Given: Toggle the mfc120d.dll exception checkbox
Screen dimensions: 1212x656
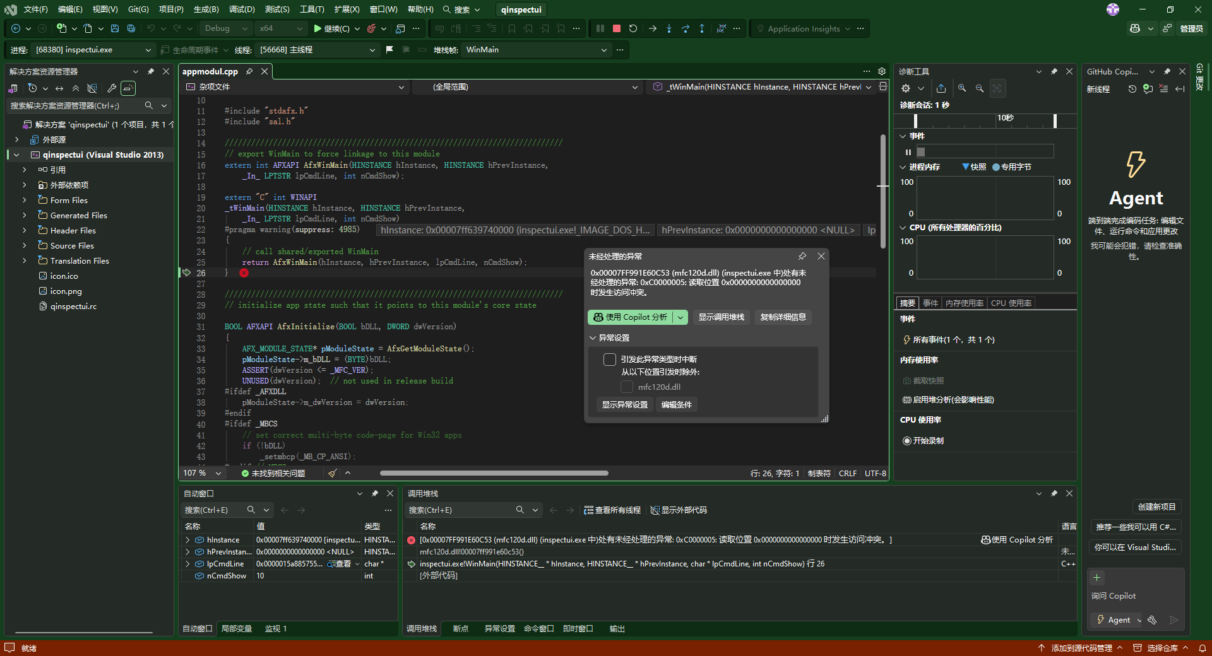Looking at the screenshot, I should 627,387.
